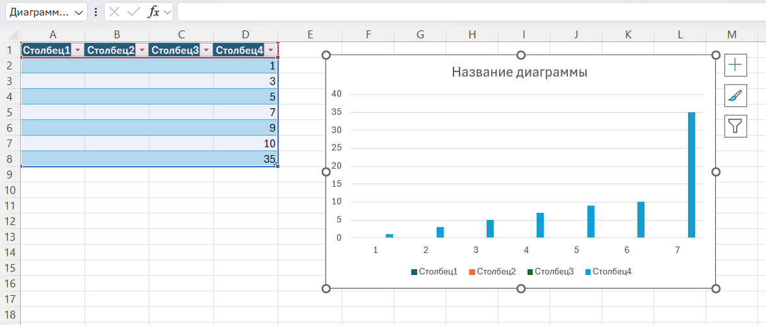This screenshot has width=766, height=325.
Task: Click the left-middle chart resize handle
Action: pos(326,172)
